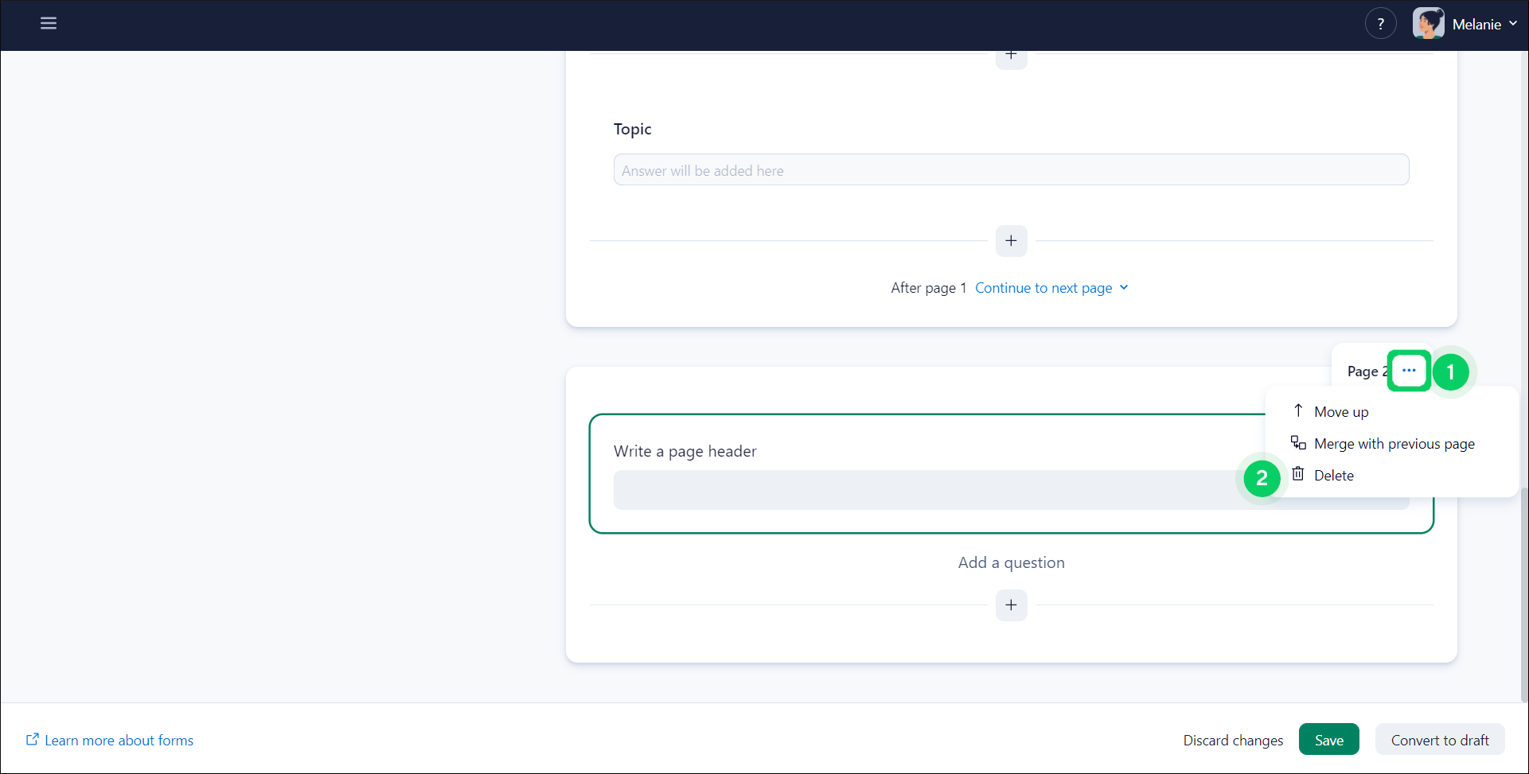
Task: Click the plus icon under Add a question
Action: [x=1011, y=605]
